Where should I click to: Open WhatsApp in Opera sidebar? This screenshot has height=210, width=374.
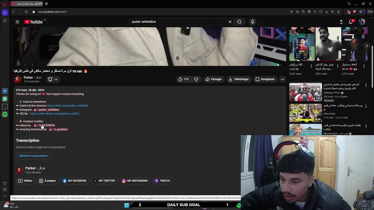(5, 99)
